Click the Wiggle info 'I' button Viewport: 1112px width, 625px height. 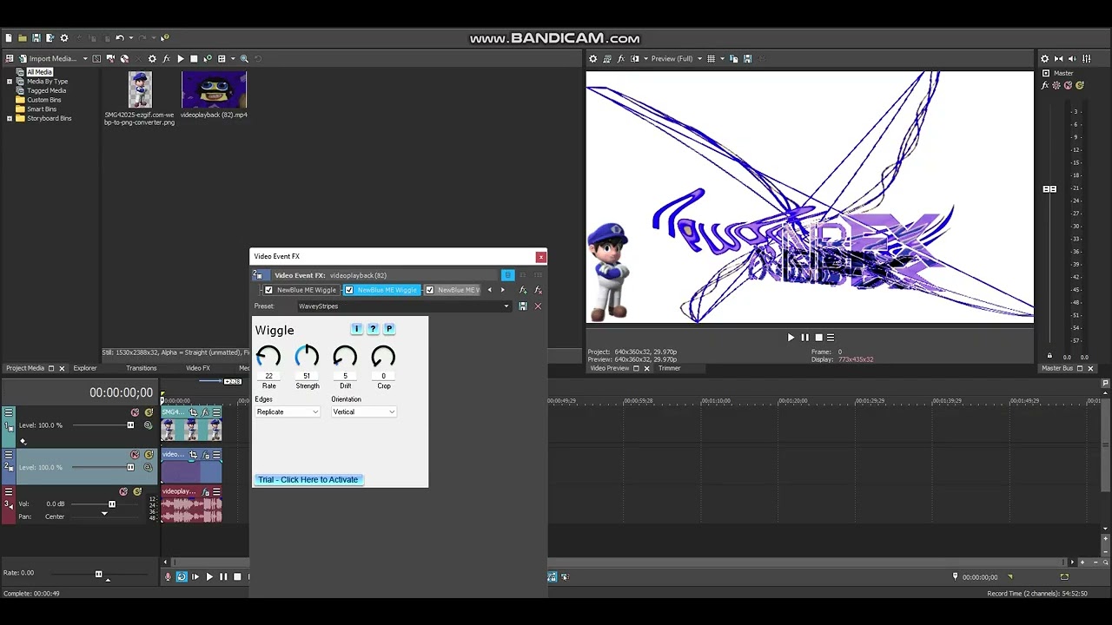click(356, 329)
